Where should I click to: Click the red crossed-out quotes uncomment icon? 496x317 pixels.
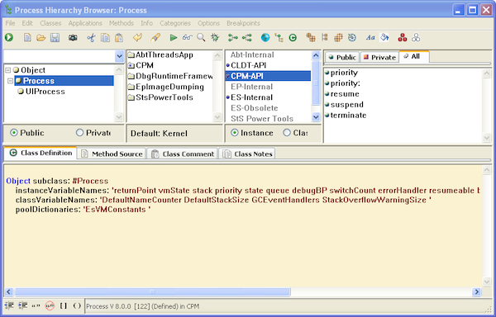tap(50, 305)
